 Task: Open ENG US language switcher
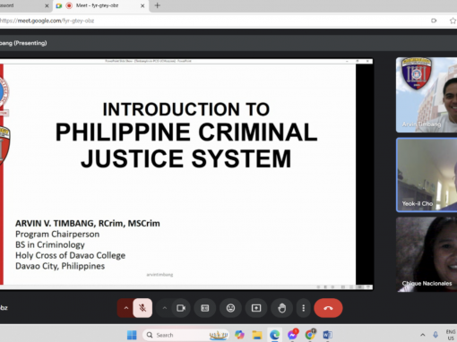tap(451, 335)
